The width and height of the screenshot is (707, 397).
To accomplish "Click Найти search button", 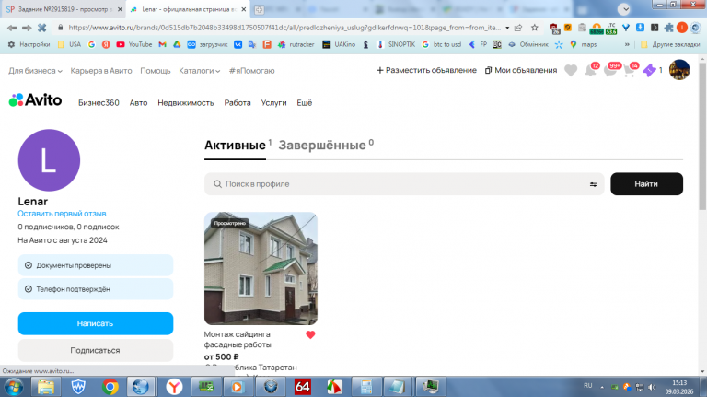I will [646, 184].
